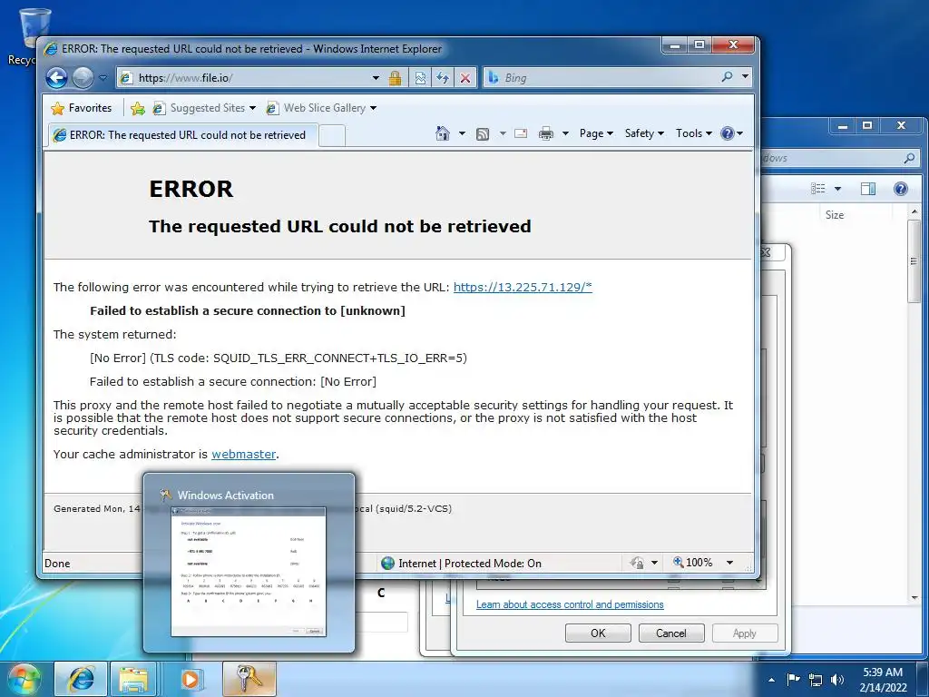Open the Windows Activation preview thumbnail
929x697 pixels.
[x=249, y=563]
